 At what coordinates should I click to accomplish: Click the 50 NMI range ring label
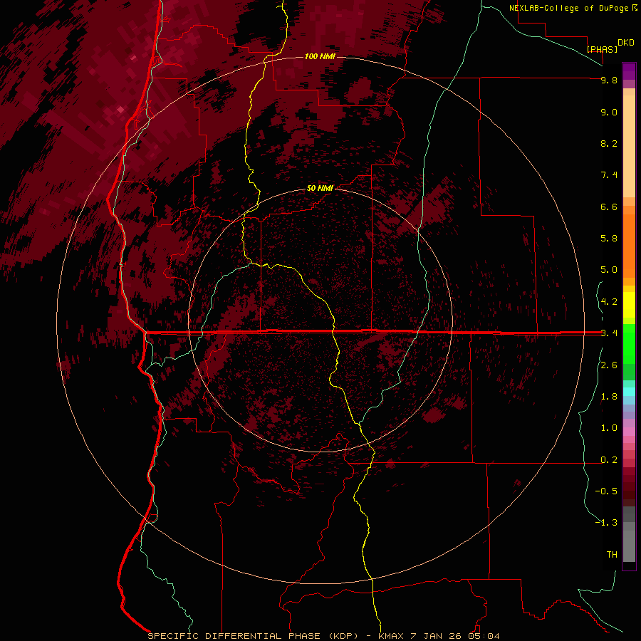click(320, 189)
